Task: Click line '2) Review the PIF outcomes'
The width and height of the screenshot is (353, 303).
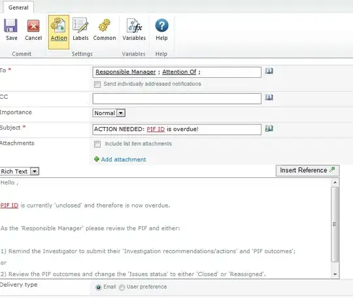Action: point(133,274)
